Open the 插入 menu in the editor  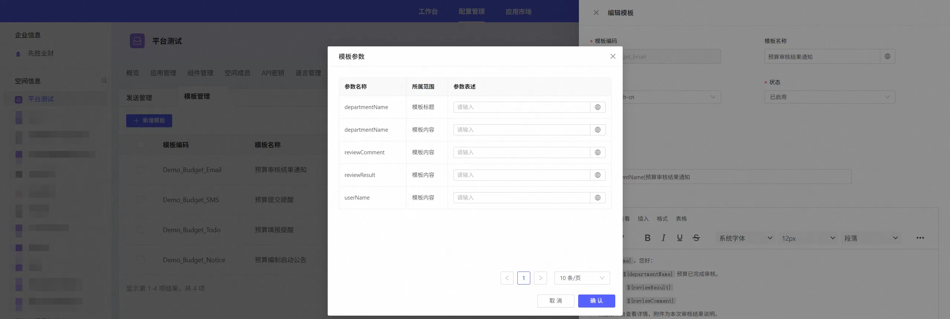click(x=643, y=218)
